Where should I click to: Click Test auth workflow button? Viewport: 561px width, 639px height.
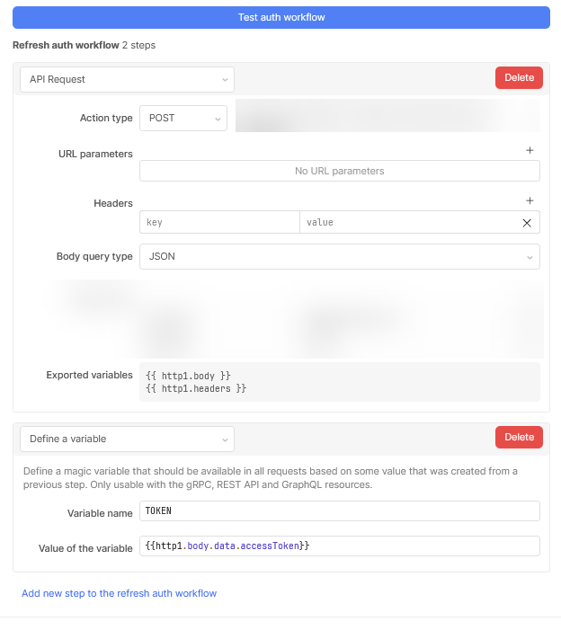pos(281,17)
